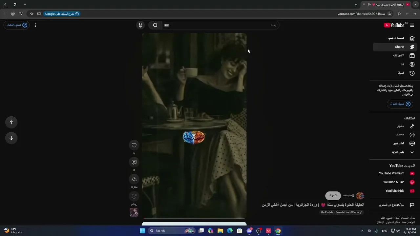Open the taskbar Search box
This screenshot has width=420, height=236.
172,231
